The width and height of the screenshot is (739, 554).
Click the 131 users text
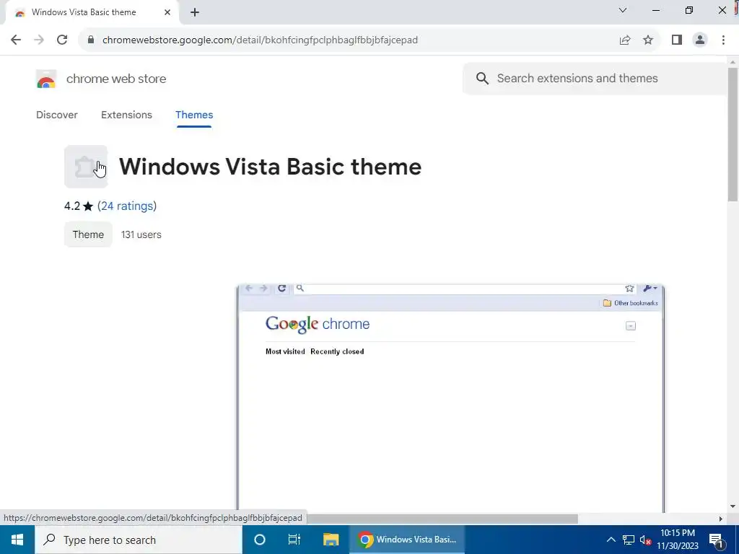[x=141, y=234]
